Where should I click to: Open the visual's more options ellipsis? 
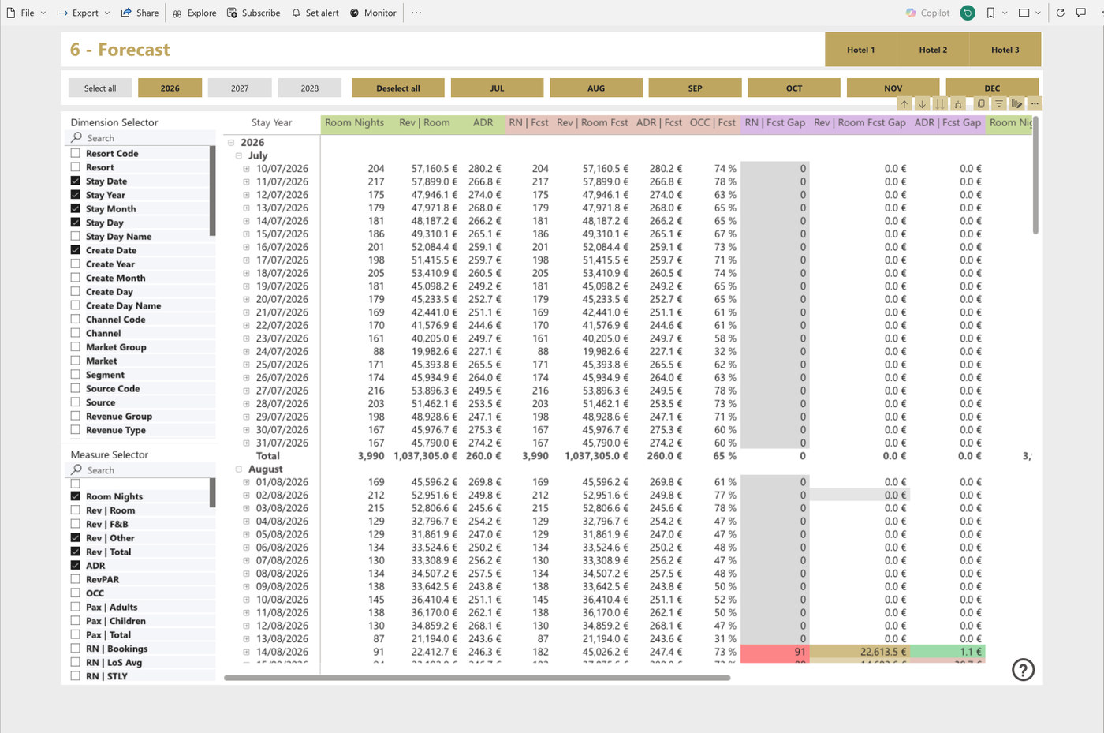click(x=1035, y=103)
